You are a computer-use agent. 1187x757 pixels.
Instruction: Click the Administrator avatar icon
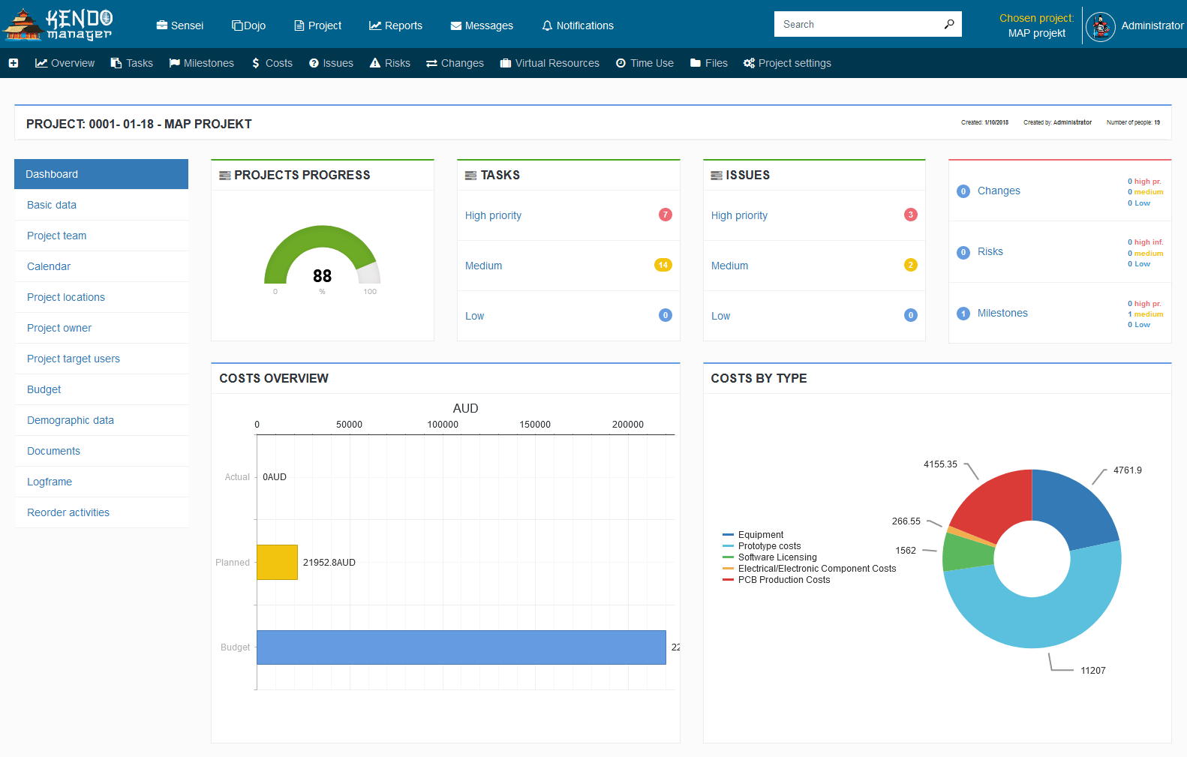(x=1101, y=26)
